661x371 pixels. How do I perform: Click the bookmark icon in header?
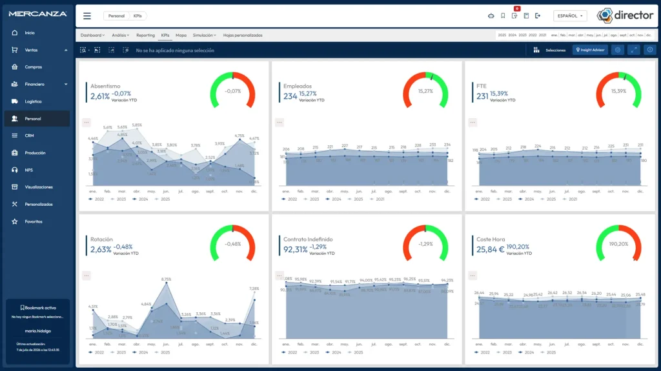coord(503,16)
